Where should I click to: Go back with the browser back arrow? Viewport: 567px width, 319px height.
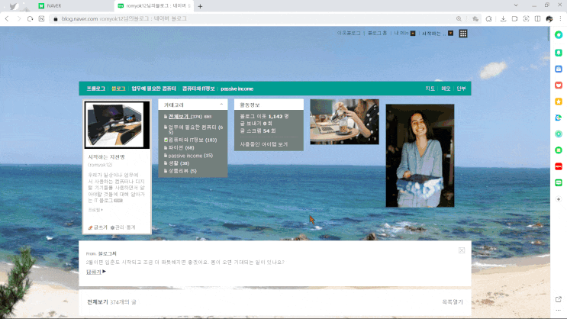coord(7,18)
